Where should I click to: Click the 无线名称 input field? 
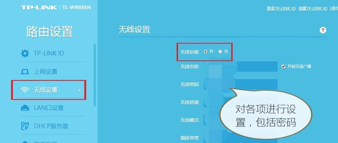tap(240, 66)
